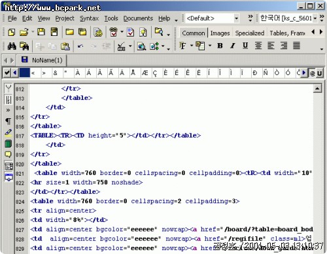Toggle the highlighter pen icon in sidebar
This screenshot has height=254, width=327.
pos(9,133)
